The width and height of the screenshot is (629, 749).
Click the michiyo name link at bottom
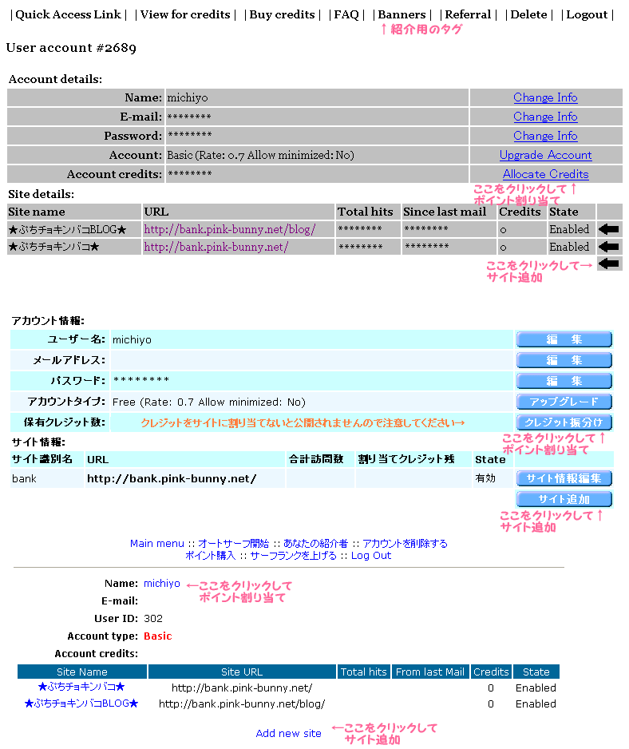162,584
